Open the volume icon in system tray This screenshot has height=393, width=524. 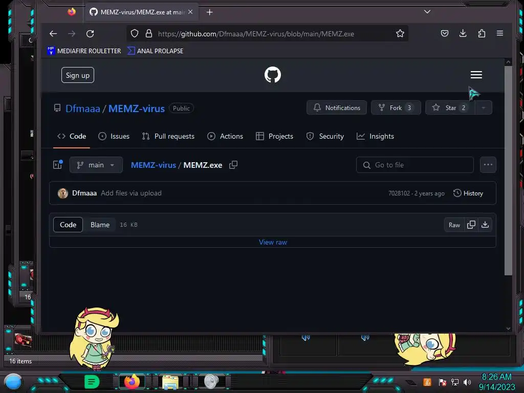coord(467,382)
